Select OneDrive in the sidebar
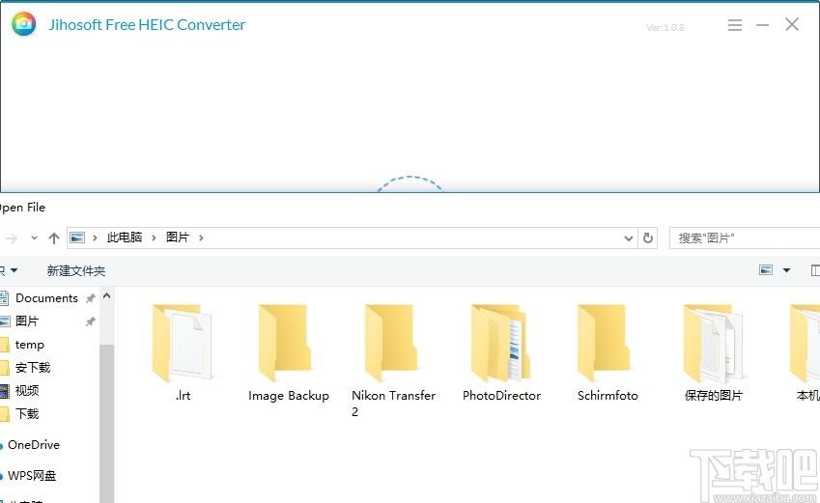This screenshot has height=503, width=820. 34,445
